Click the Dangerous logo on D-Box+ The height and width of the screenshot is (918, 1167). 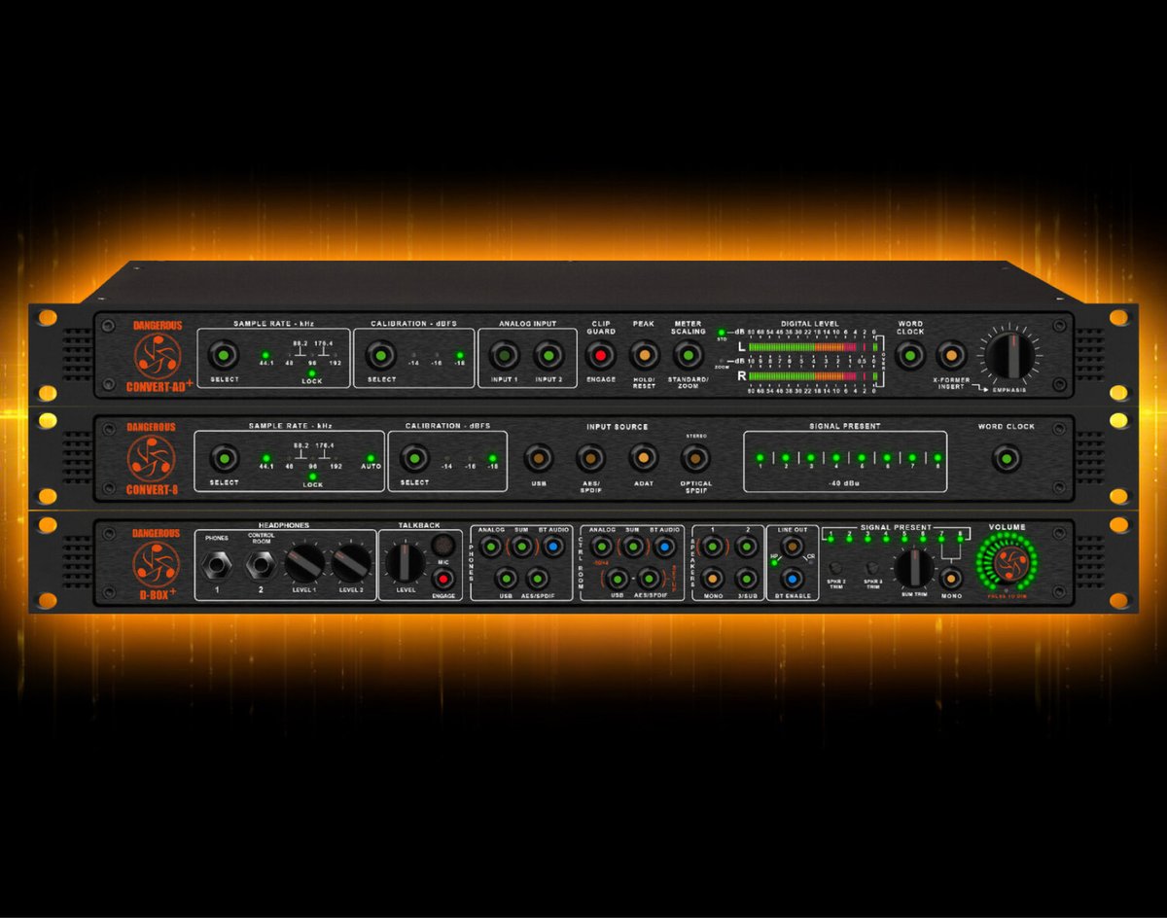[157, 563]
